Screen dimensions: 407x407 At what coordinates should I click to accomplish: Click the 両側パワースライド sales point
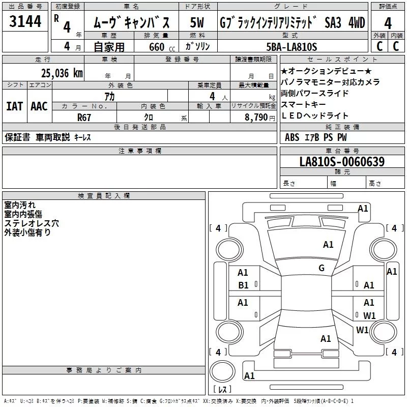(x=314, y=93)
